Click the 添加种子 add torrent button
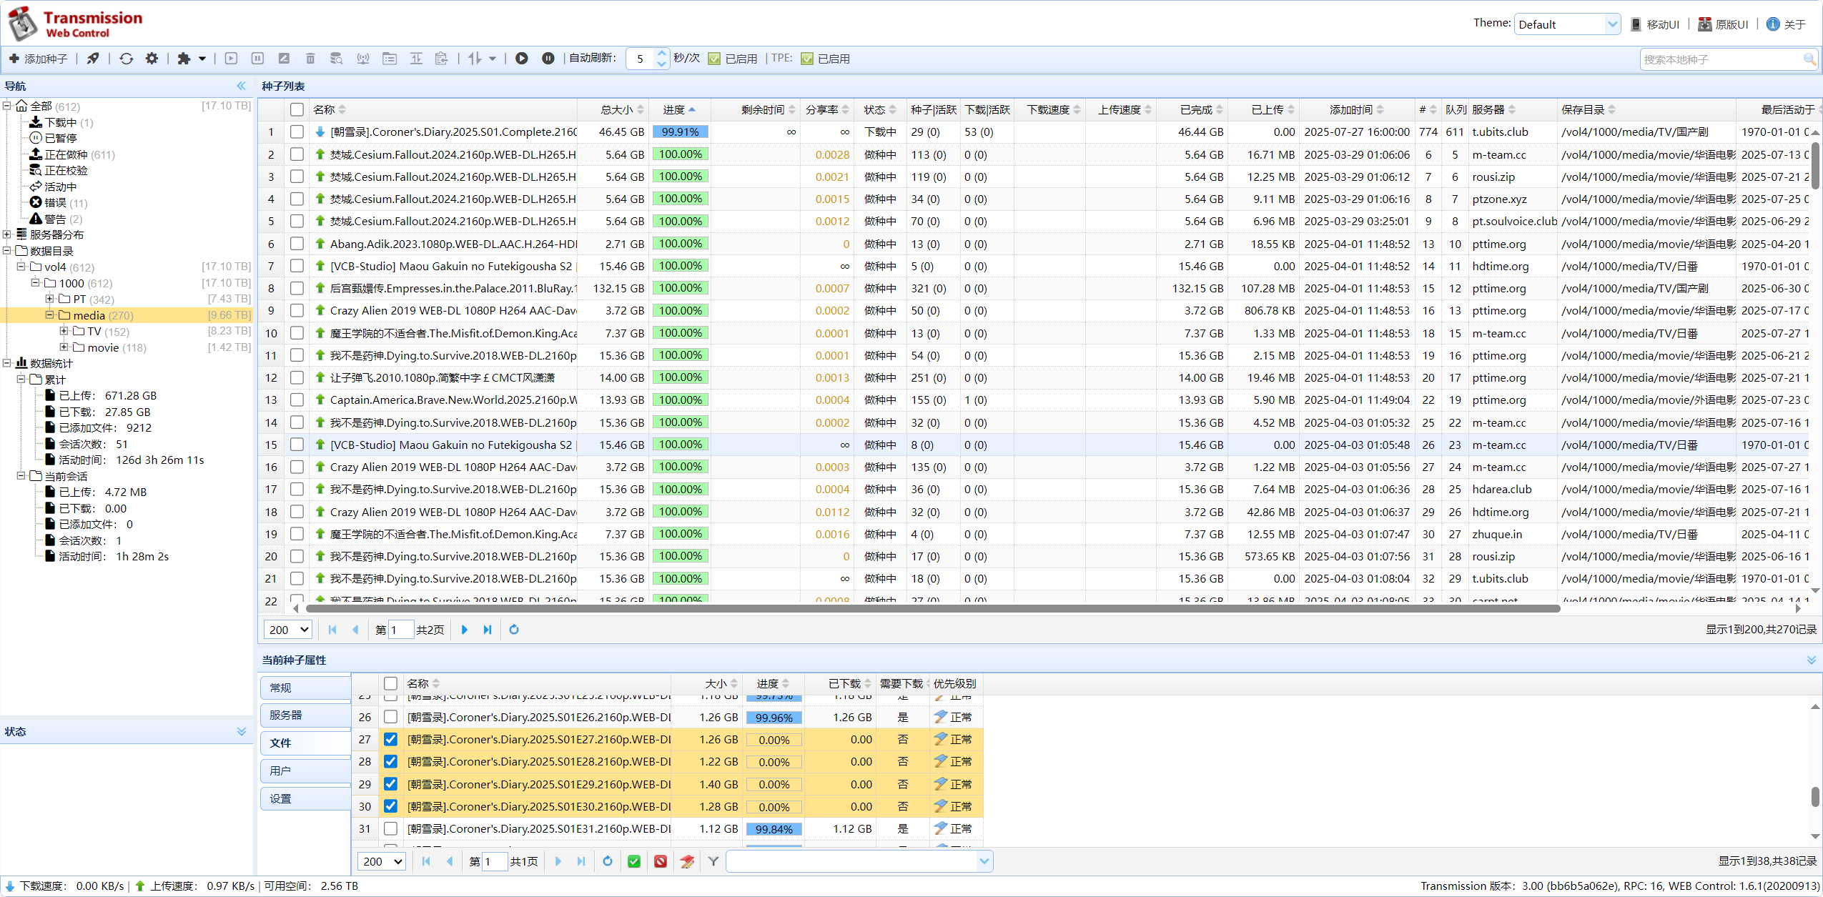The image size is (1823, 897). 39,59
